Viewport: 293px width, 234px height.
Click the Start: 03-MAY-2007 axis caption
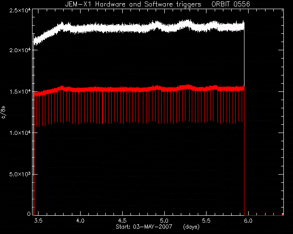click(x=144, y=227)
